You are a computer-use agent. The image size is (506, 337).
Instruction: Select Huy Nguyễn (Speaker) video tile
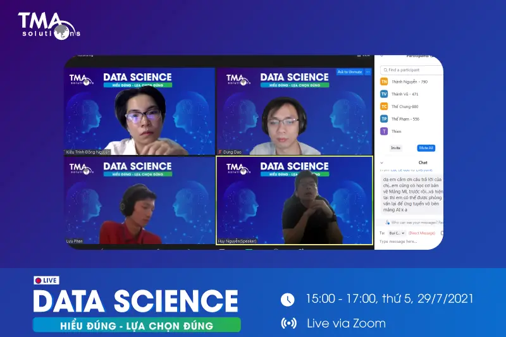coord(294,200)
